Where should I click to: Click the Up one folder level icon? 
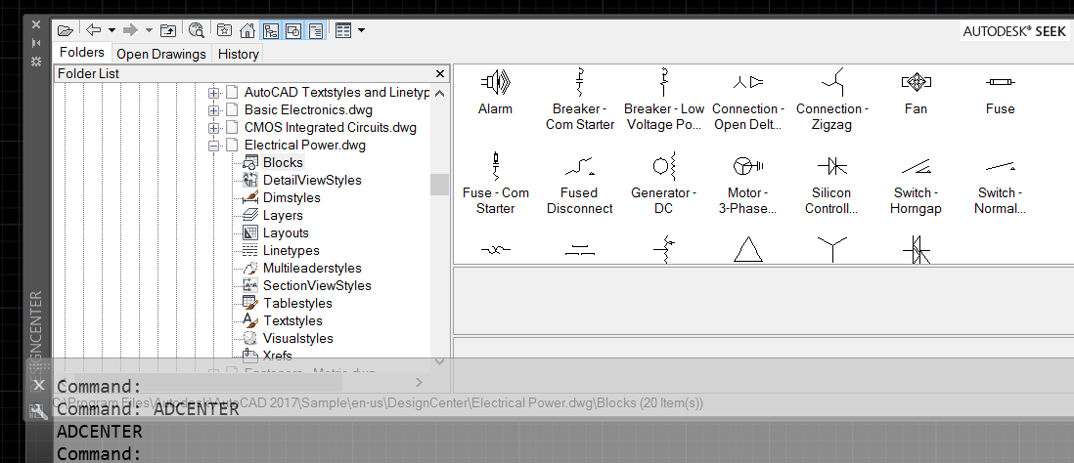coord(168,30)
